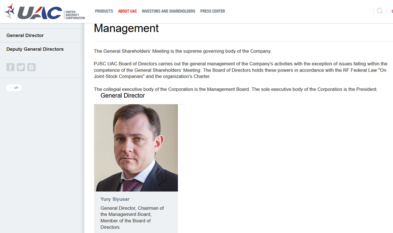The height and width of the screenshot is (233, 393).
Task: Click the Yury Slyusar name link
Action: (115, 199)
